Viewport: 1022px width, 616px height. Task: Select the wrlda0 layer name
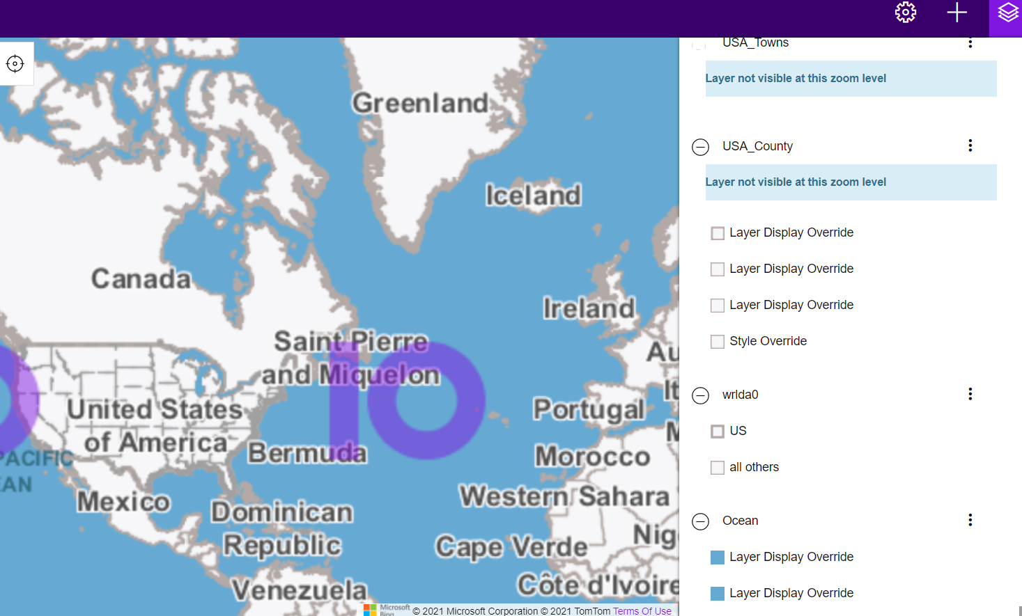(x=741, y=395)
